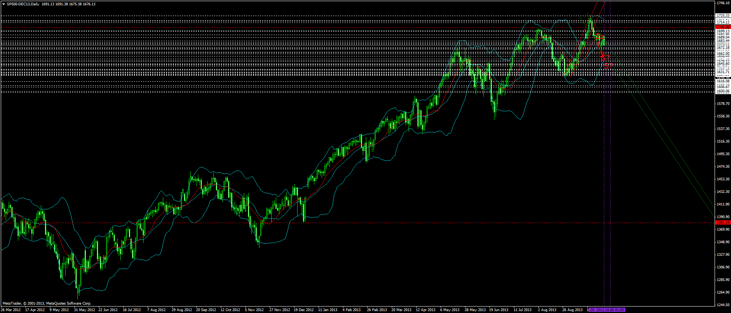Screen dimensions: 731x313
Task: Select the lower red '5?' wave annotation
Action: [608, 66]
